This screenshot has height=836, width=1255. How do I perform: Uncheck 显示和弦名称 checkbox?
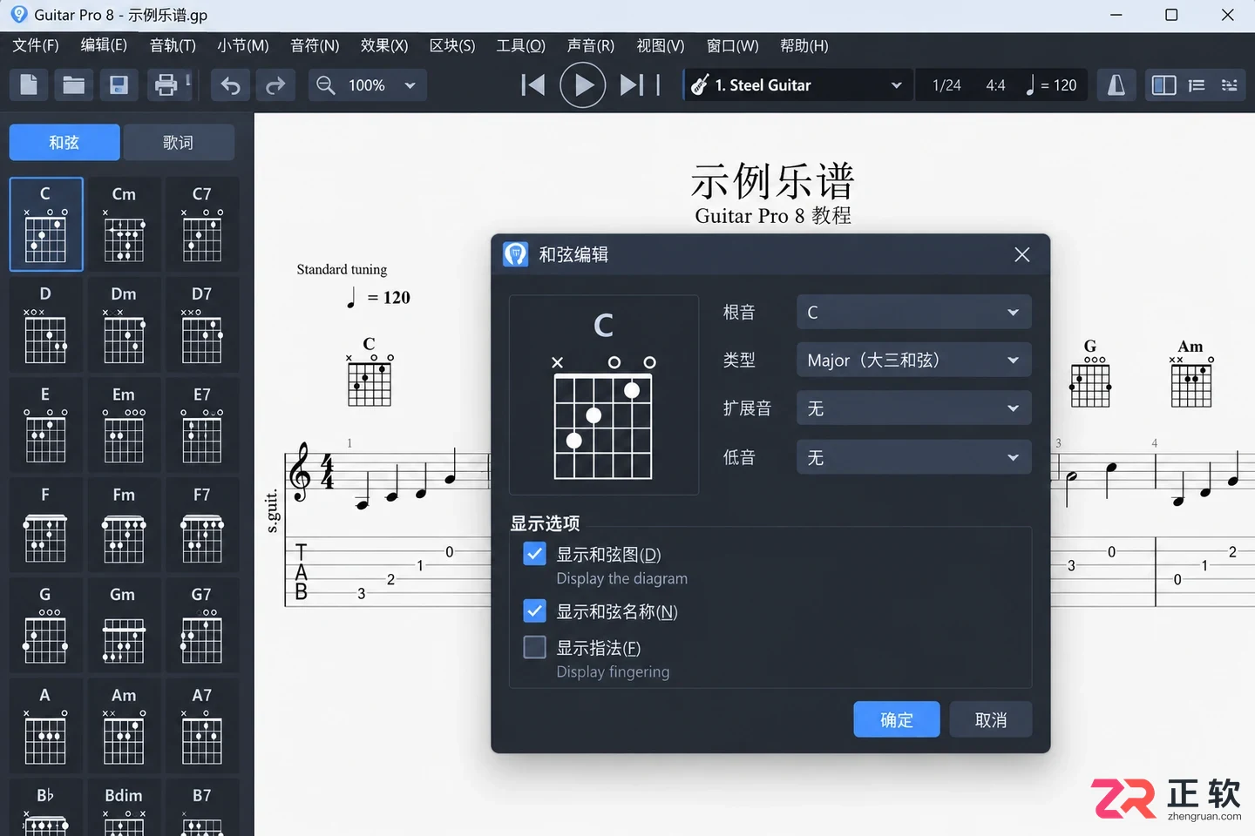[x=534, y=611]
